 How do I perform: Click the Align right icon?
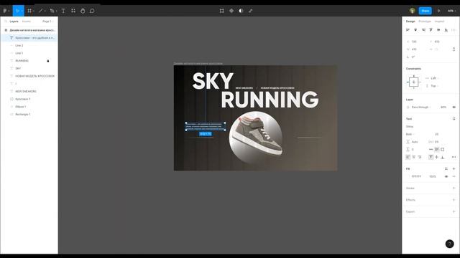pyautogui.click(x=423, y=30)
